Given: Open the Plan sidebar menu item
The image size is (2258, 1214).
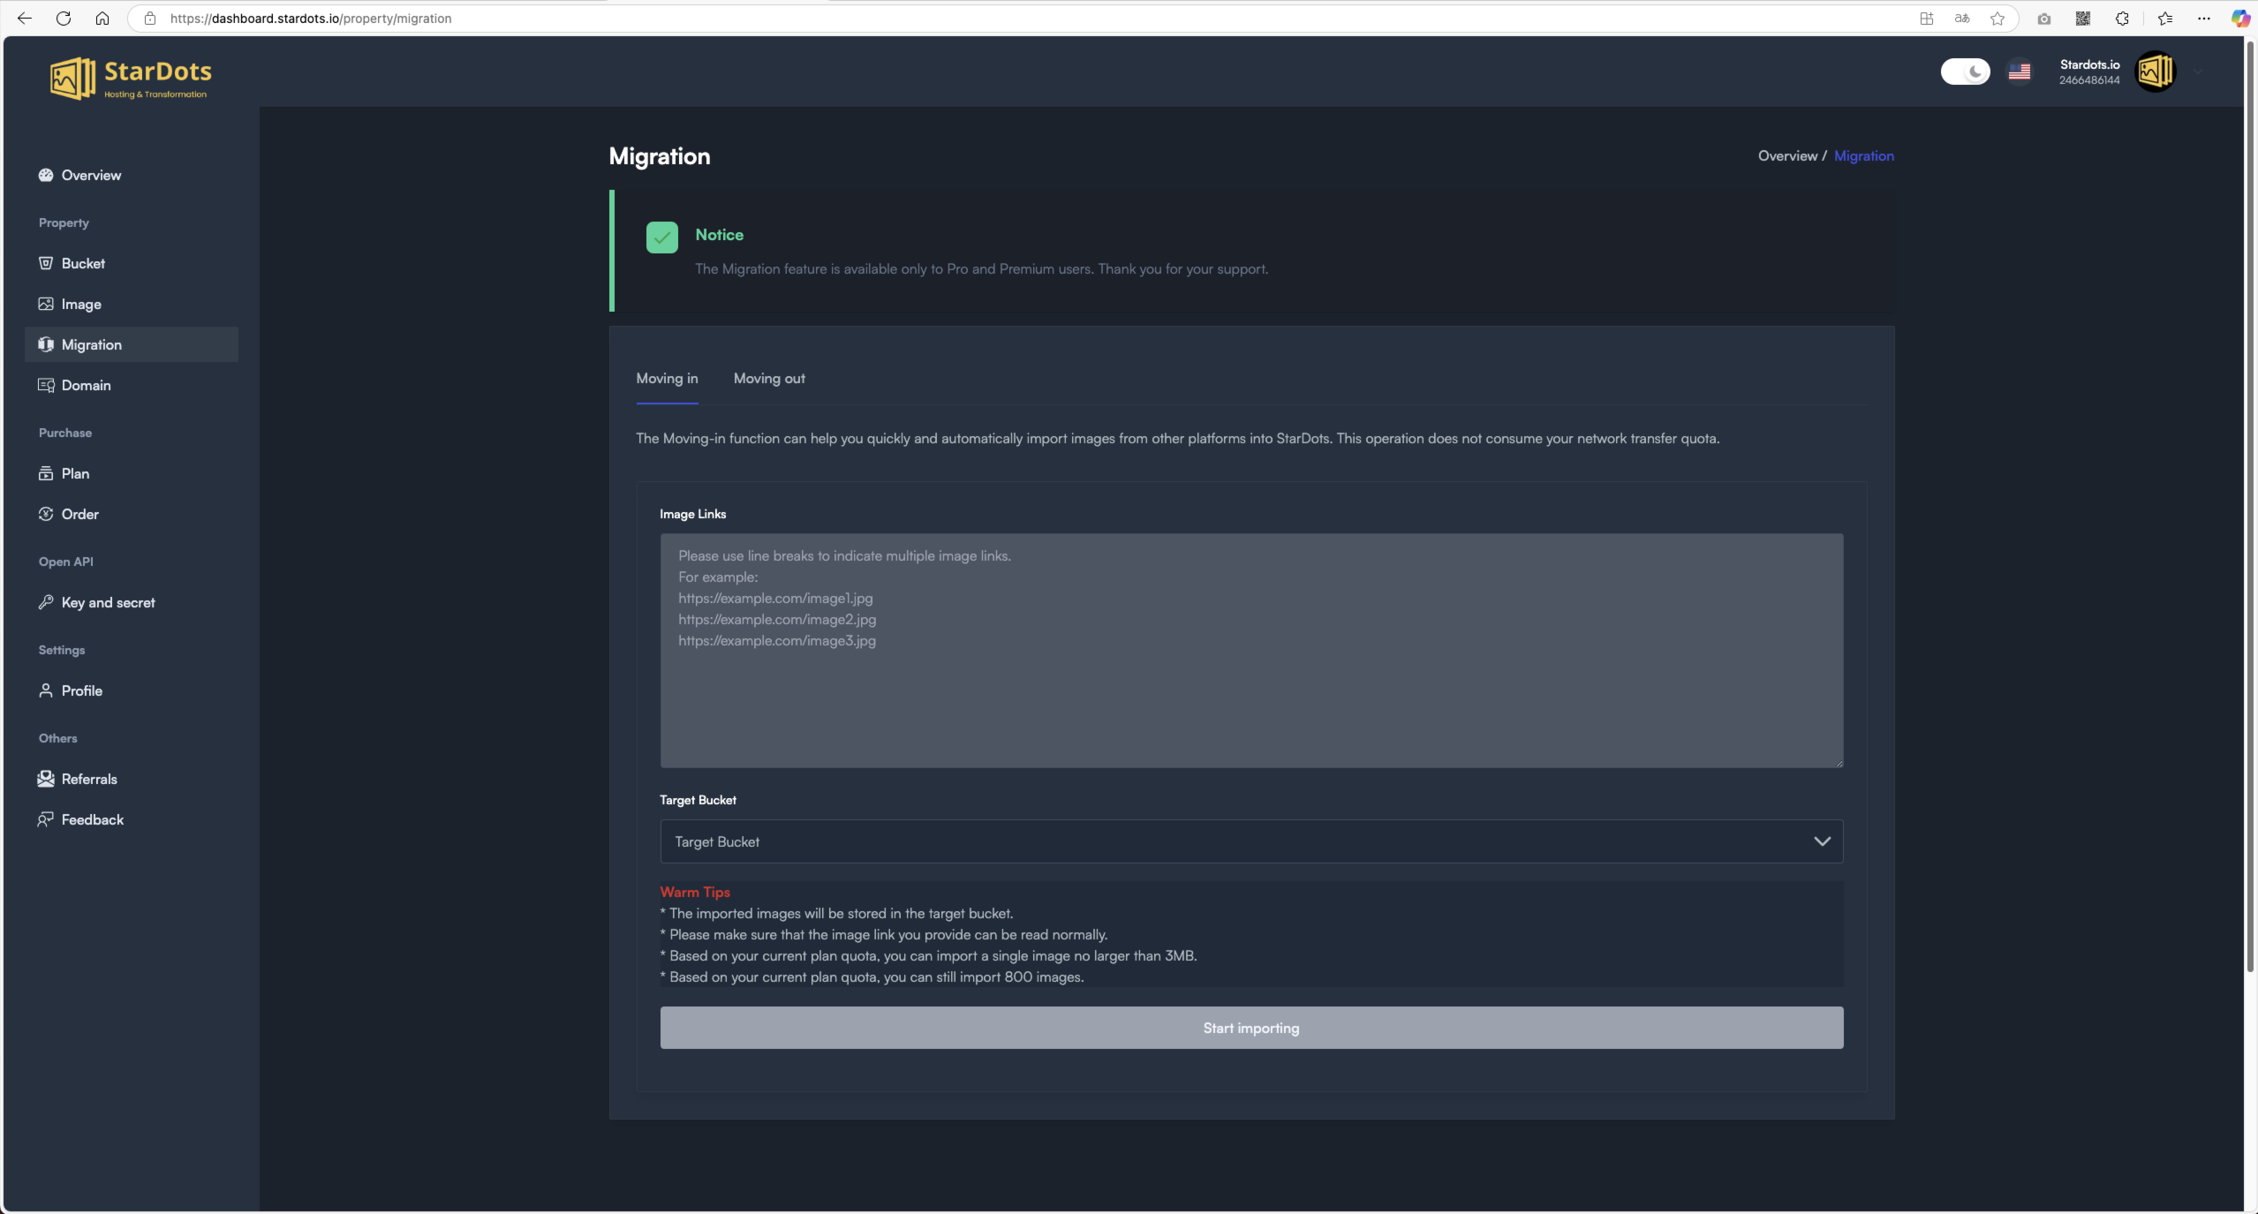Looking at the screenshot, I should click(75, 473).
